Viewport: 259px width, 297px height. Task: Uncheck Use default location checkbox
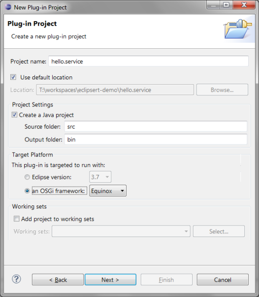(13, 77)
